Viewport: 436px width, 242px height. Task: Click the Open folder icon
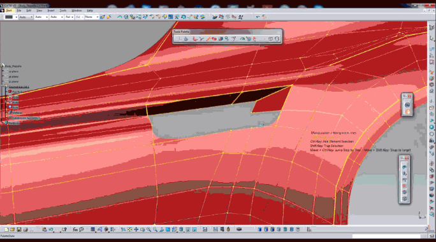[x=13, y=229]
